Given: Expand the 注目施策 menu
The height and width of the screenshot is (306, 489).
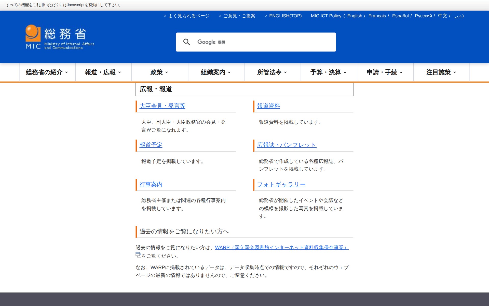Looking at the screenshot, I should (x=441, y=72).
